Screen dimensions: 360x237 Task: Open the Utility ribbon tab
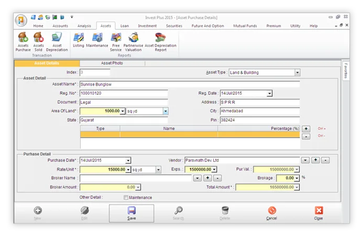coord(295,26)
